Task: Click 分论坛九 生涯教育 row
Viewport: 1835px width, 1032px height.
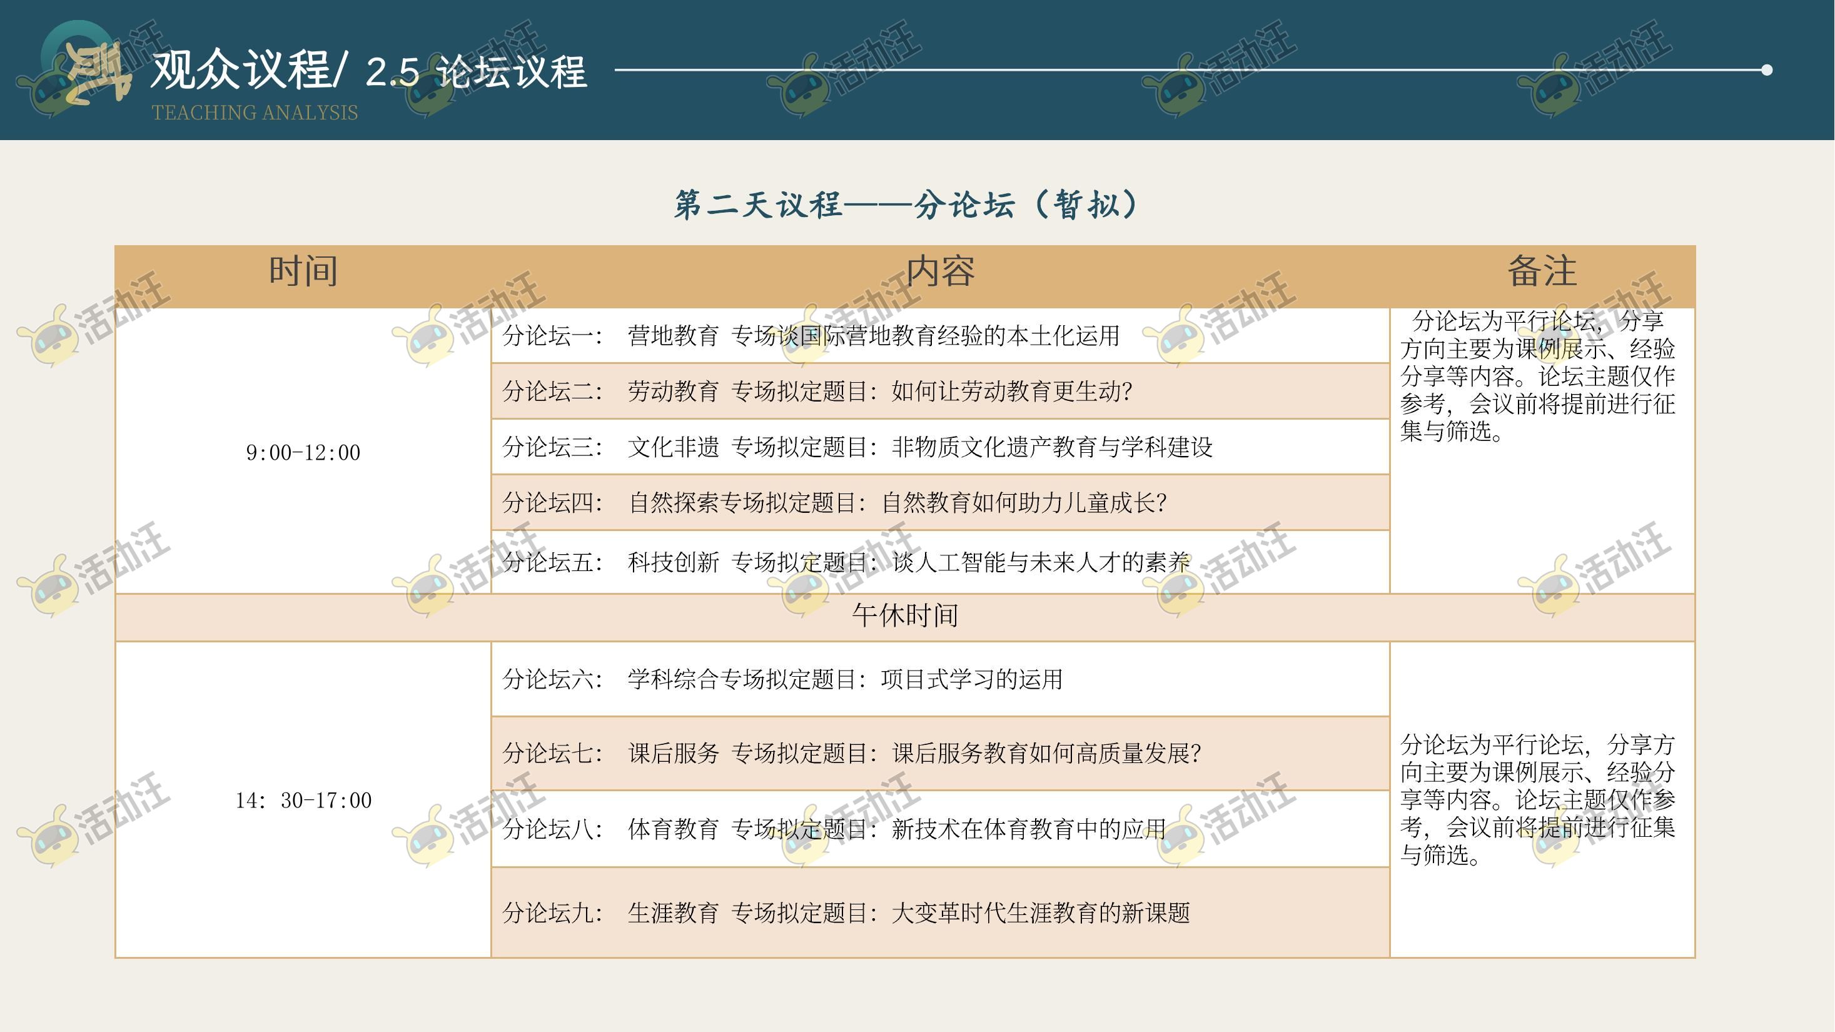Action: pos(846,913)
